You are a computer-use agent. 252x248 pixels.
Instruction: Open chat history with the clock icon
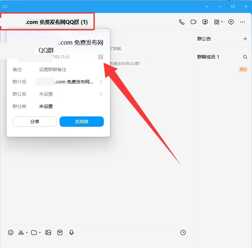coord(183,232)
